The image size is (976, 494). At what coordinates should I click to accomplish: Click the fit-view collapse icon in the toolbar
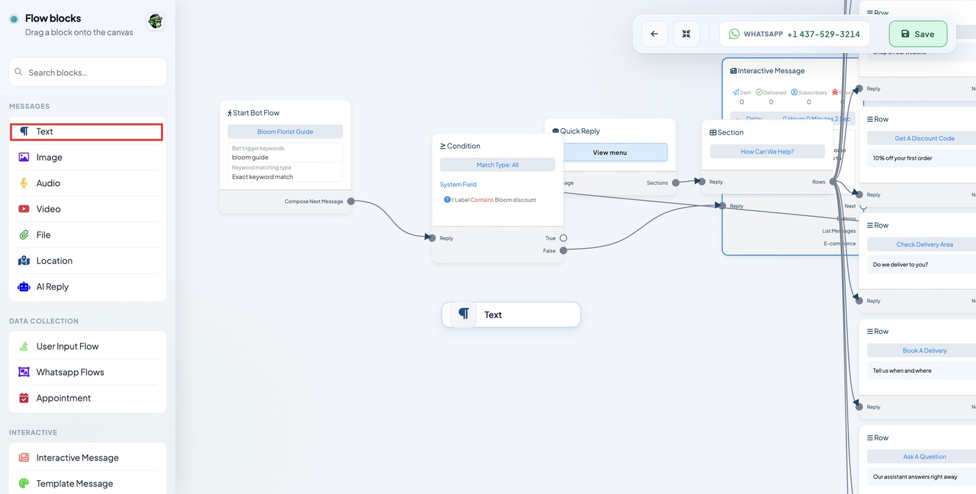point(686,33)
